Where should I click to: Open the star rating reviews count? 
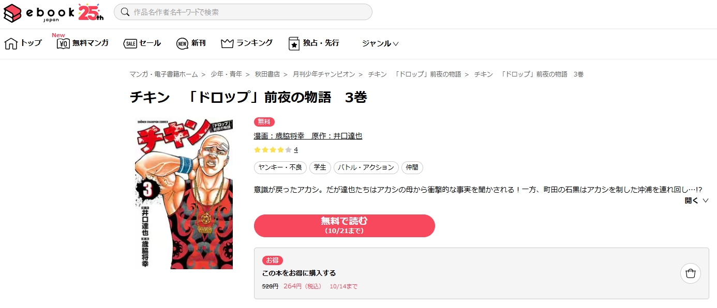pyautogui.click(x=296, y=150)
